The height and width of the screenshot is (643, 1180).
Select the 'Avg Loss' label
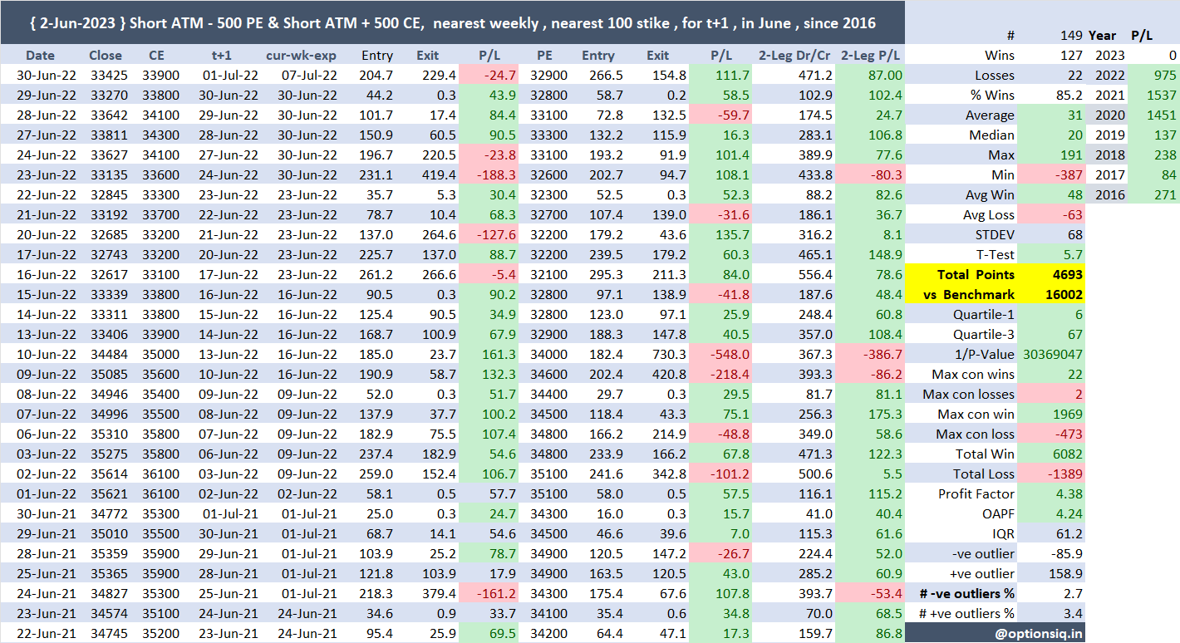pos(987,215)
